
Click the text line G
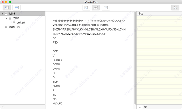(x=54, y=78)
